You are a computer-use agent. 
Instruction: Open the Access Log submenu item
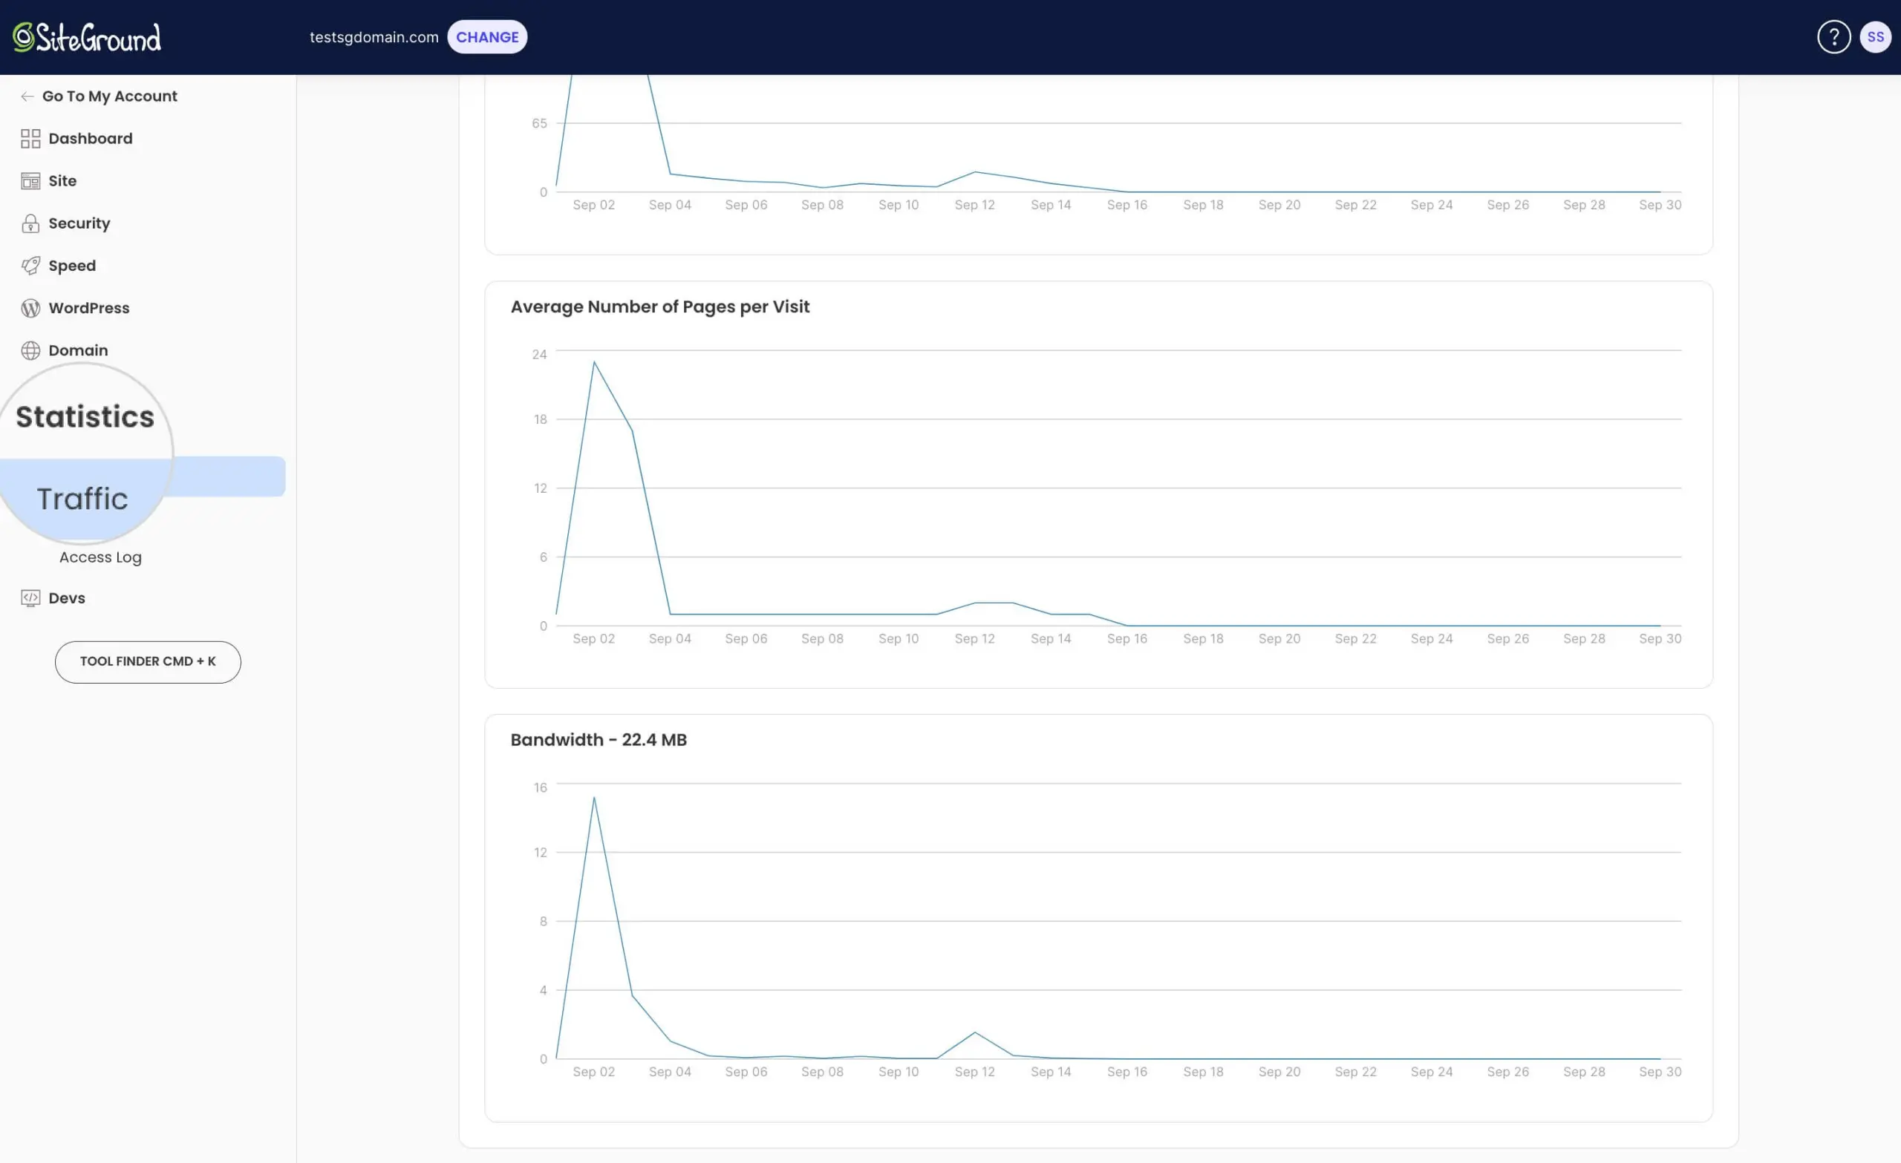tap(100, 557)
